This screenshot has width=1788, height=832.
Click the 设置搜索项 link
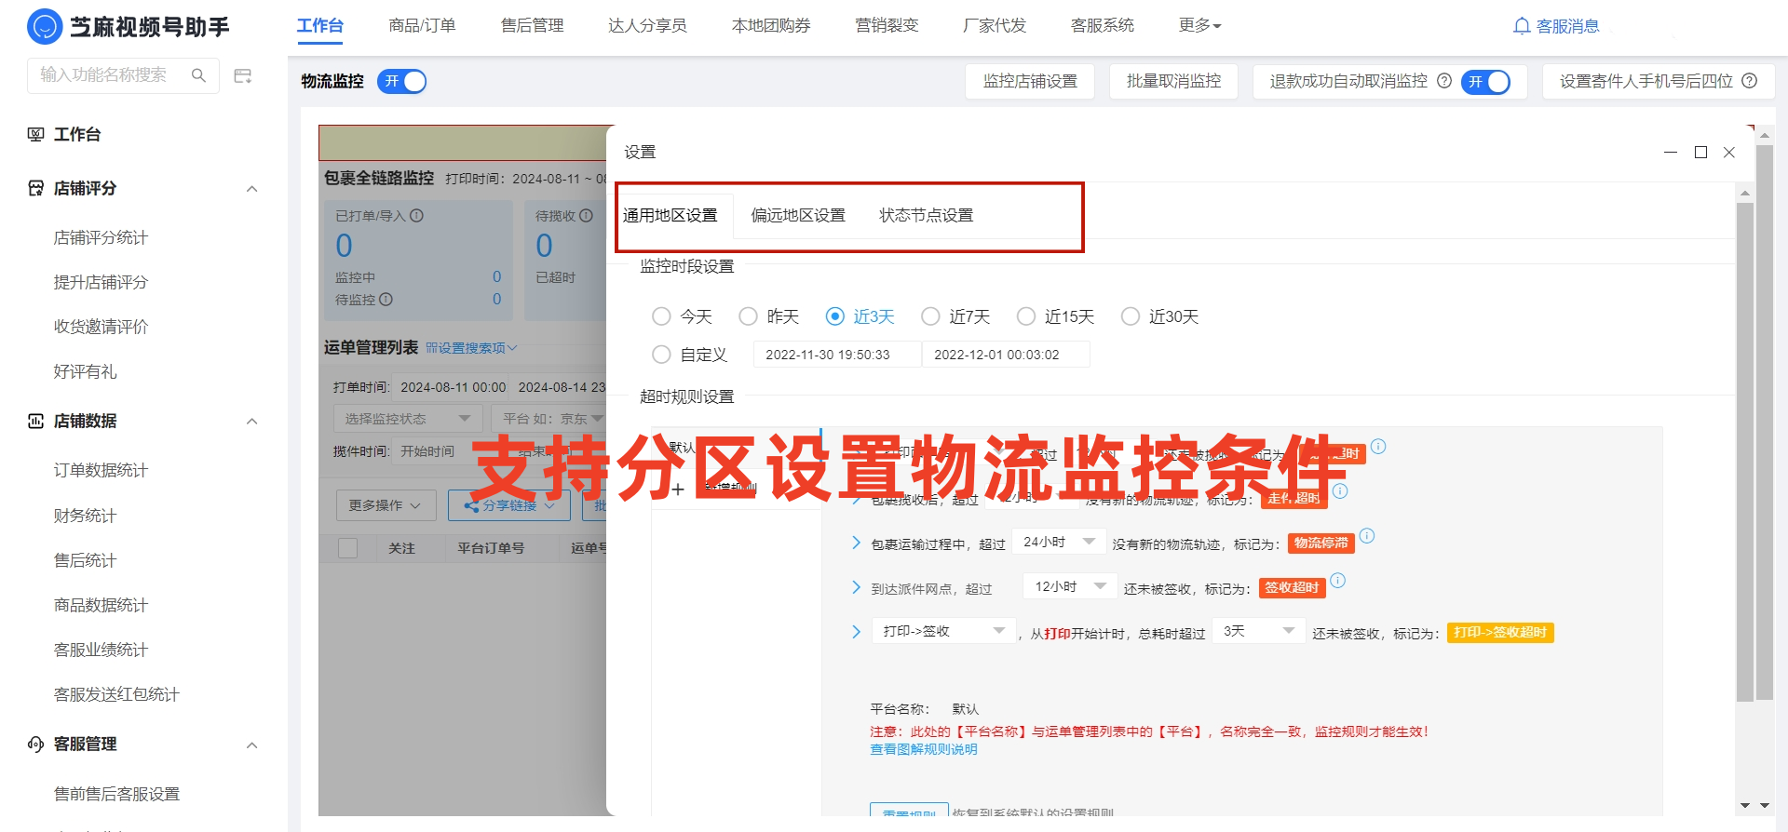click(472, 348)
